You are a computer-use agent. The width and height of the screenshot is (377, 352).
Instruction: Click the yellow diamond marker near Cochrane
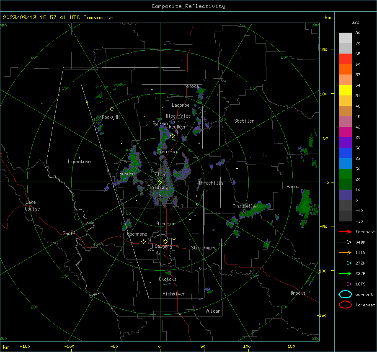tap(143, 242)
